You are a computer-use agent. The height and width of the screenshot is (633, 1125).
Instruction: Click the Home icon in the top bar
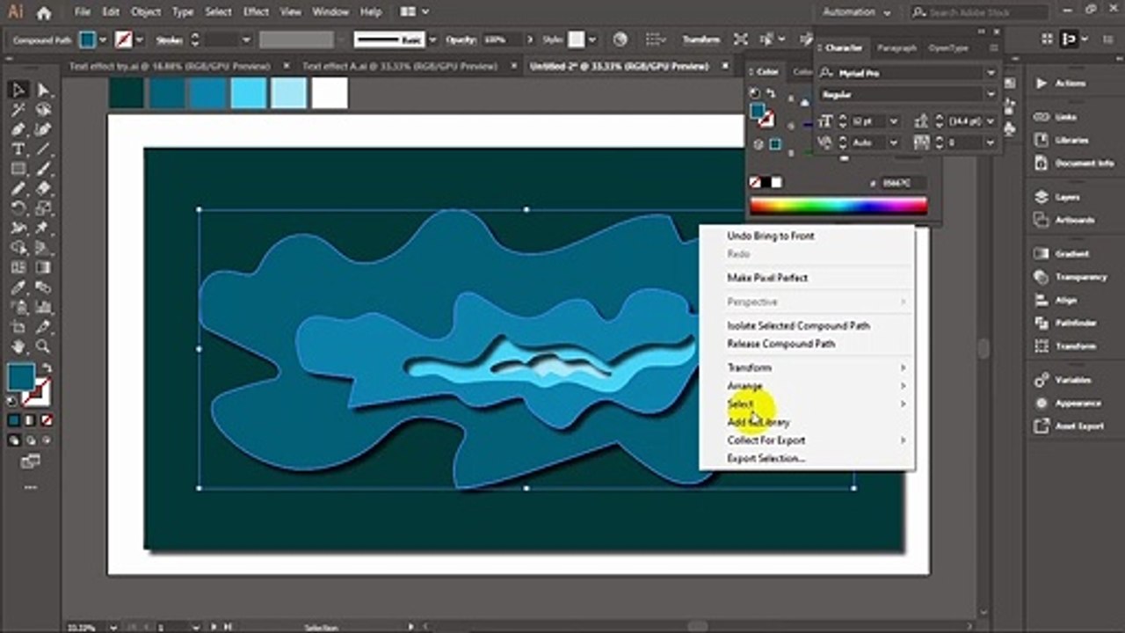tap(44, 13)
